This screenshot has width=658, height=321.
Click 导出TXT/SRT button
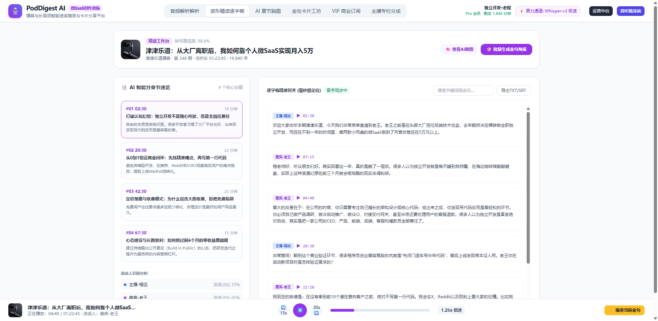(x=514, y=91)
